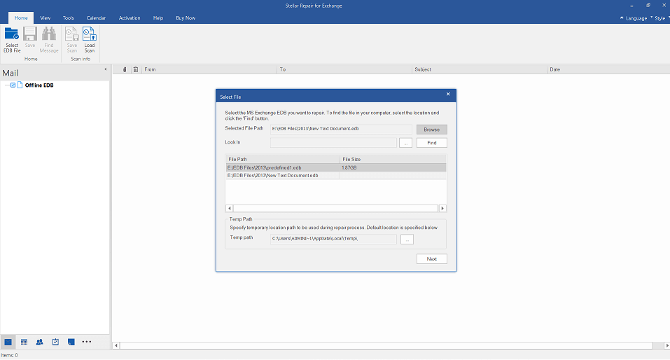Open the Find Message binoculars tool
Viewport: 670px width, 360px height.
point(49,40)
